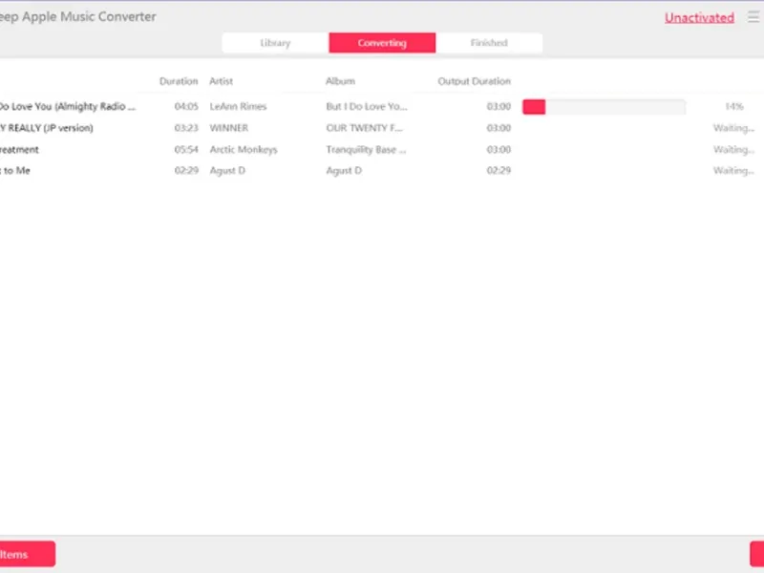Screen dimensions: 764x573
Task: Click the Duration column header
Action: [179, 81]
